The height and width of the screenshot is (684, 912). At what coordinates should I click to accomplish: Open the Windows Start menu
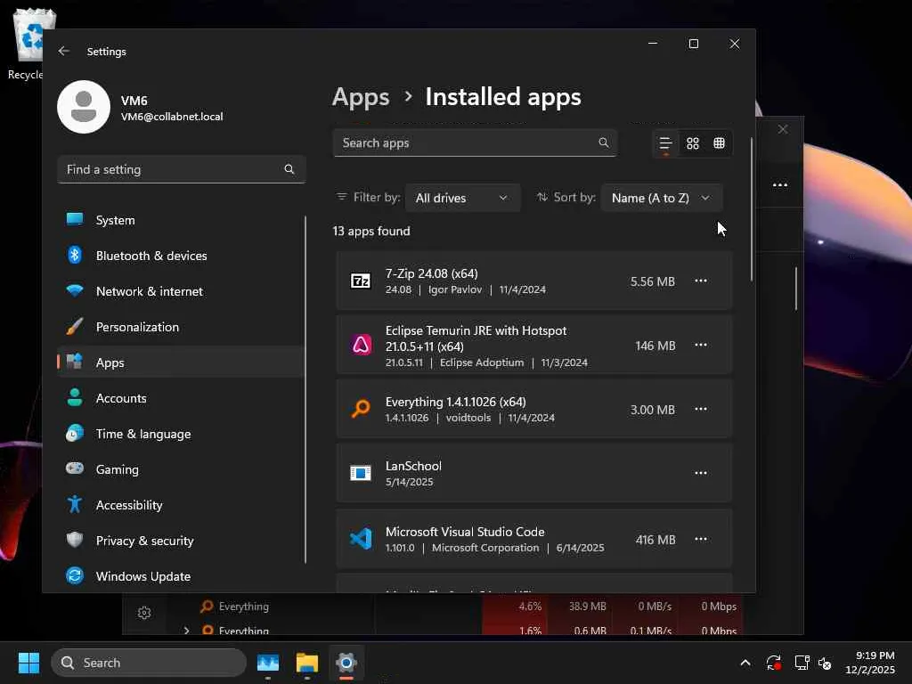tap(28, 663)
